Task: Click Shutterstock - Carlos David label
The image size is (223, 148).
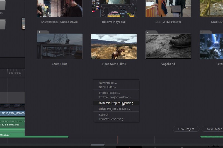Action: (x=59, y=22)
